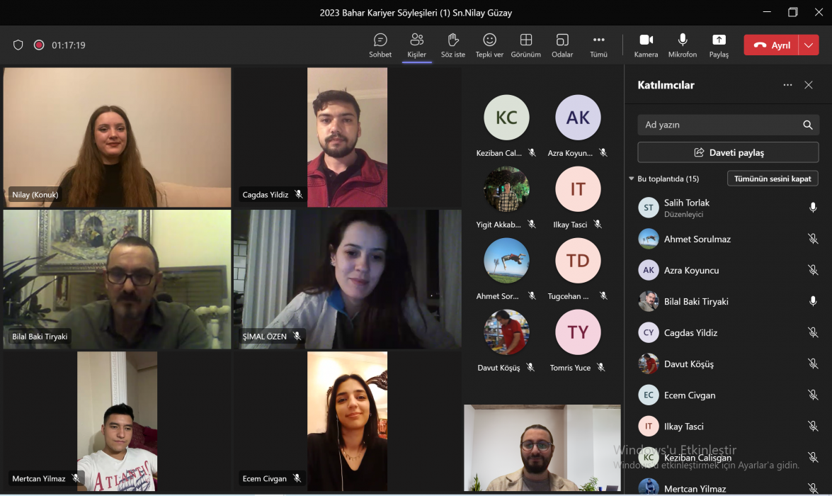832x496 pixels.
Task: Click the Ayrıl leave button
Action: click(772, 45)
